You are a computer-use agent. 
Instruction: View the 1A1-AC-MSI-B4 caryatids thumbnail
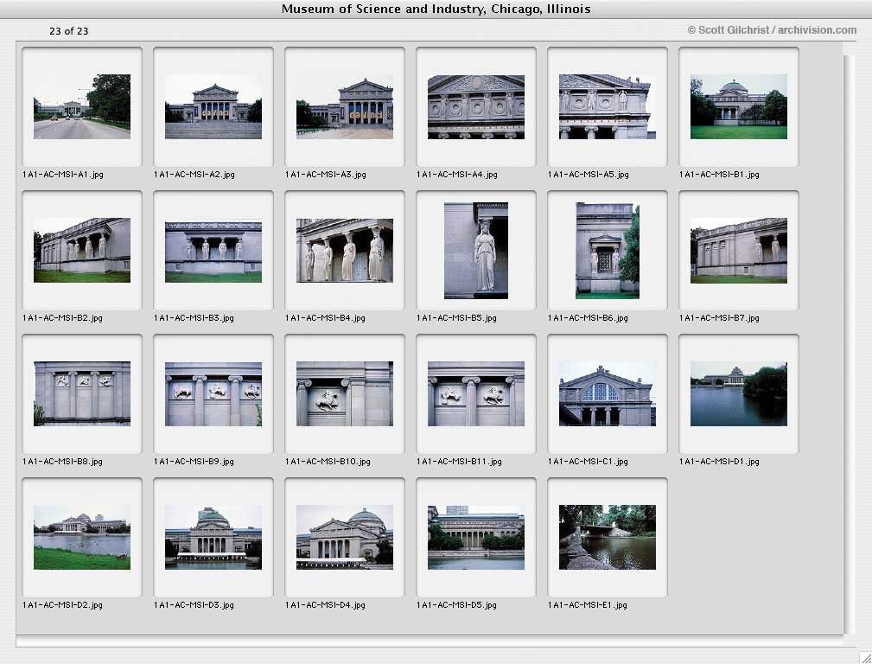[x=344, y=250]
